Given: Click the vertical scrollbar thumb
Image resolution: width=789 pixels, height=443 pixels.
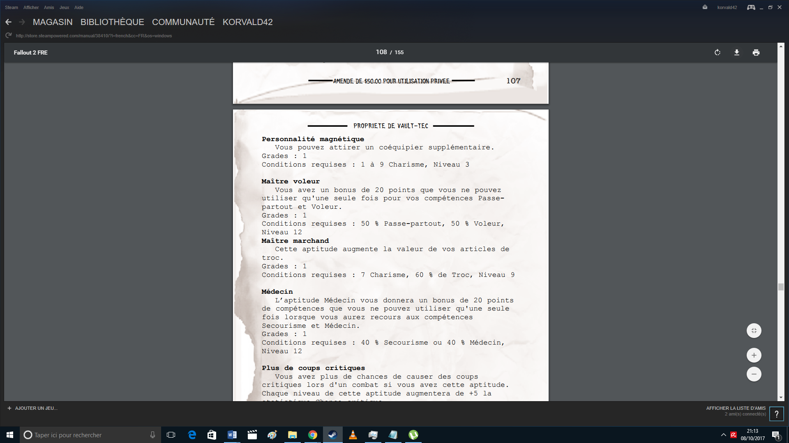Looking at the screenshot, I should point(781,287).
